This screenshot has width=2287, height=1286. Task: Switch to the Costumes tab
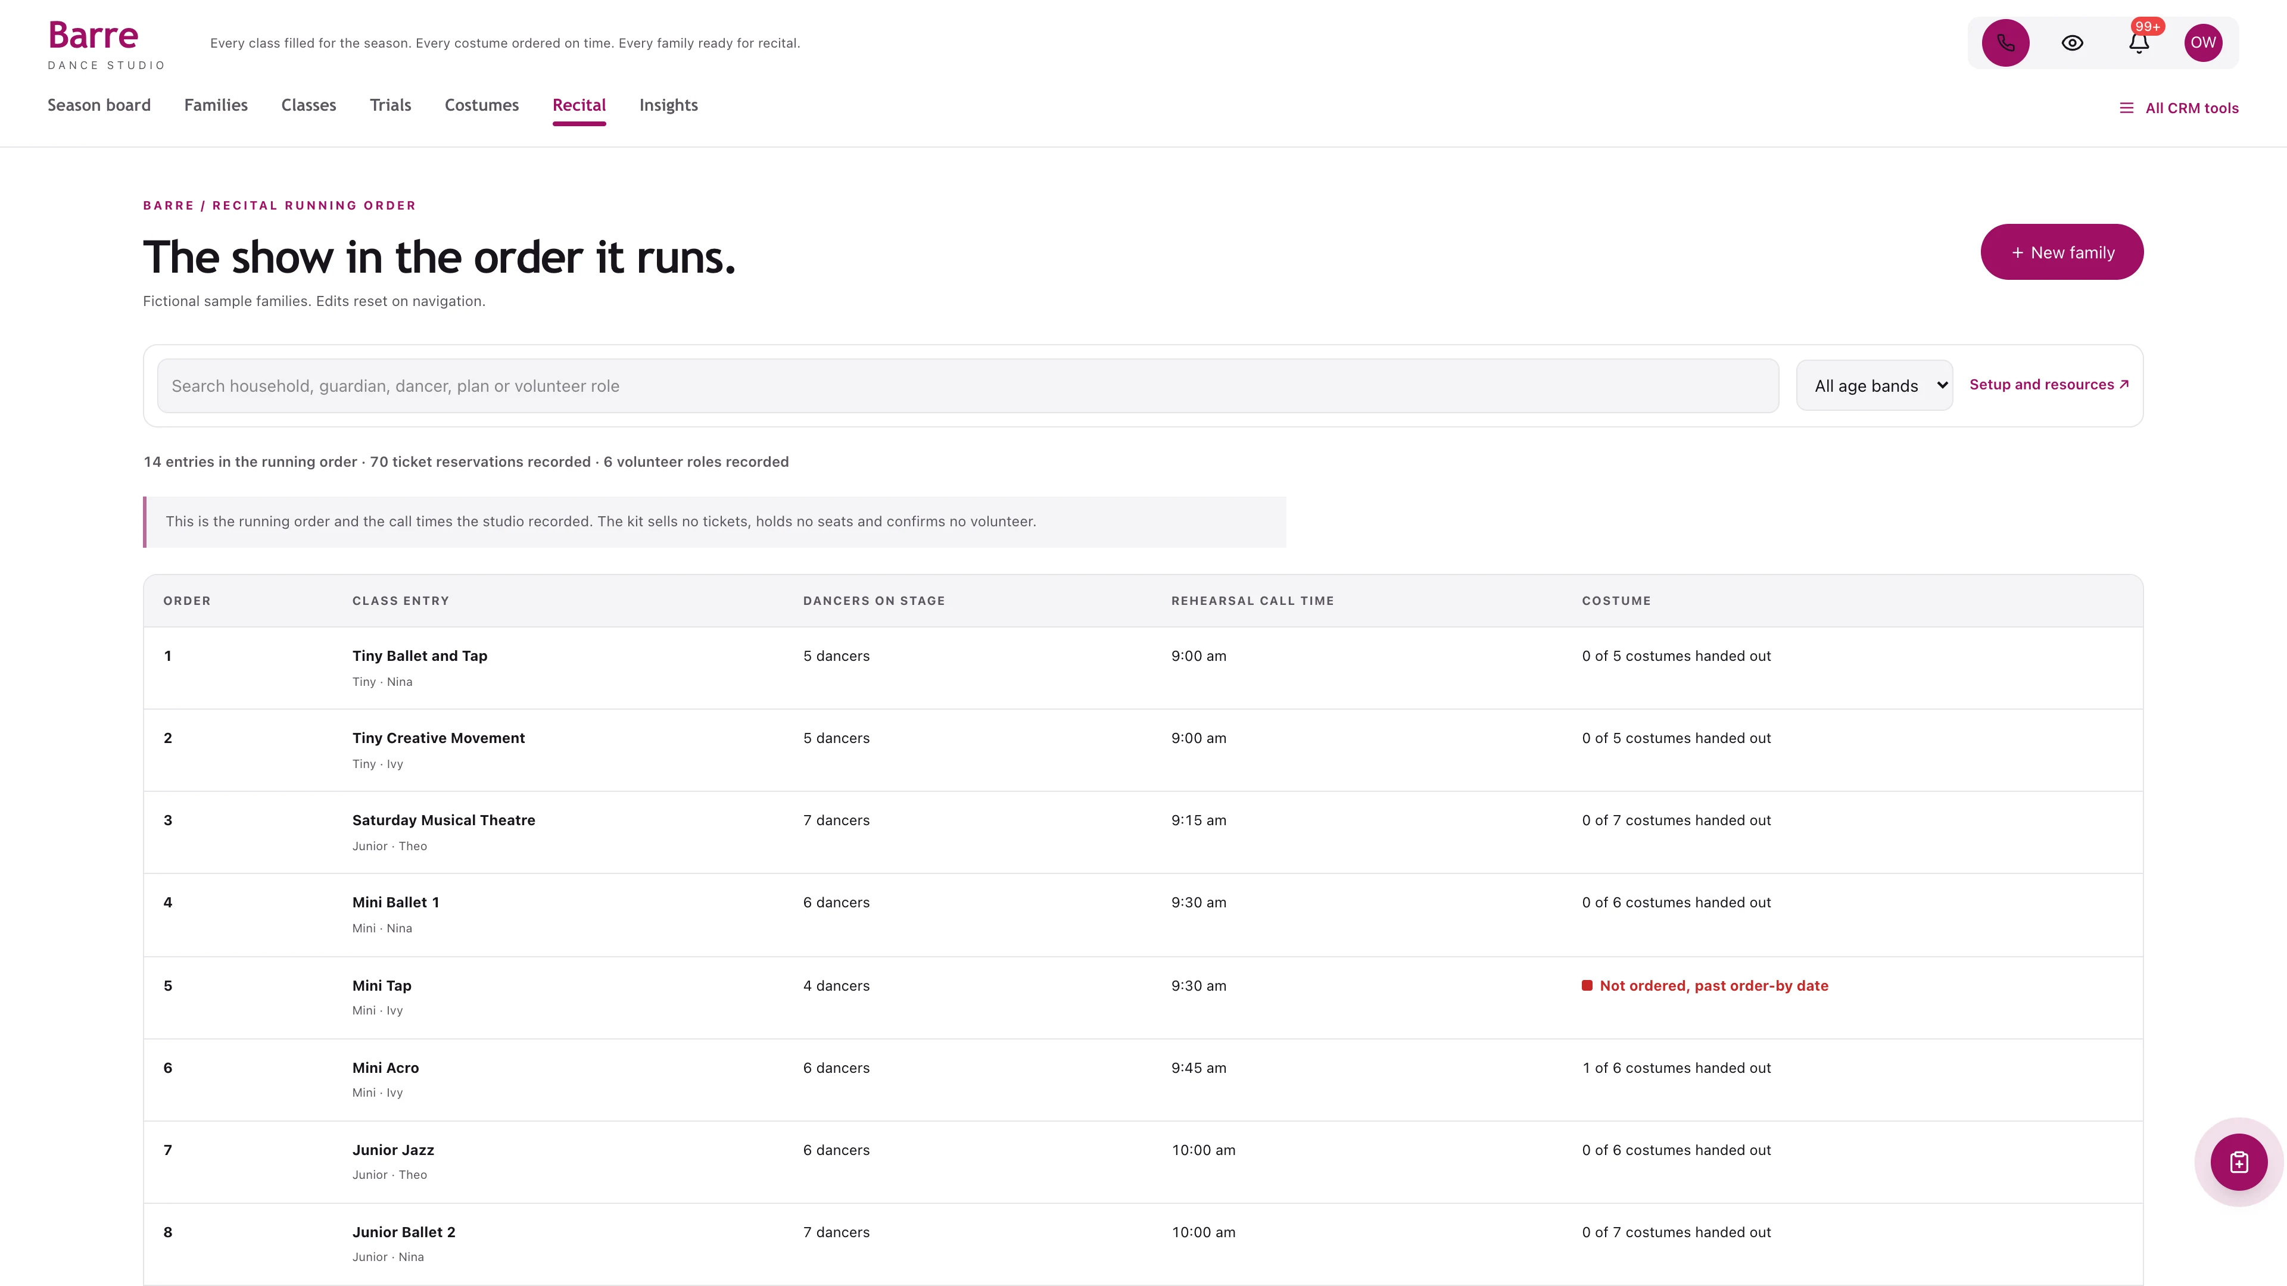(x=481, y=105)
